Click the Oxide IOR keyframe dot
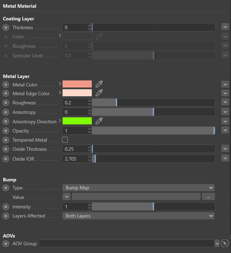The height and width of the screenshot is (253, 231). [6, 158]
